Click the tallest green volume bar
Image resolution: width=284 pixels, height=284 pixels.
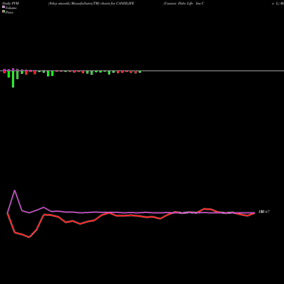[13, 79]
